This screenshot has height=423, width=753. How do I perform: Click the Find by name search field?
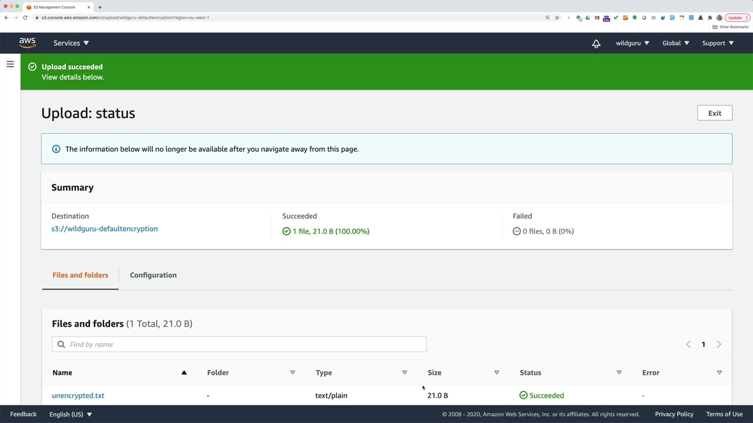[239, 344]
